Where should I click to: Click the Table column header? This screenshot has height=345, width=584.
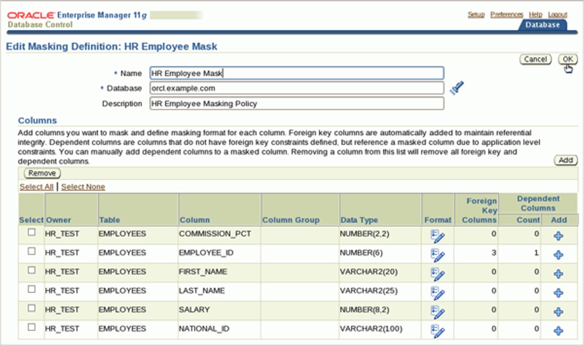(109, 220)
